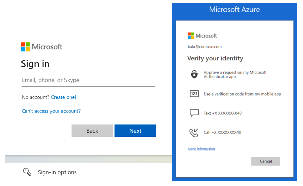303x186 pixels.
Task: Open Can't access your account? link
Action: click(51, 111)
